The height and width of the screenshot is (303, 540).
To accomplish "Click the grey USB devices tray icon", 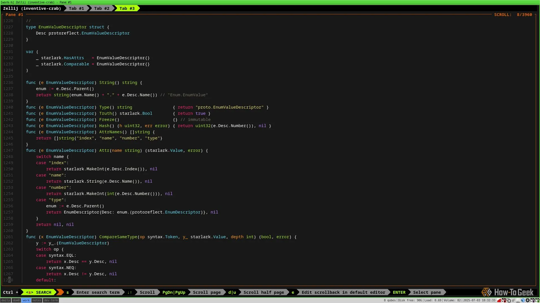I will click(513, 300).
